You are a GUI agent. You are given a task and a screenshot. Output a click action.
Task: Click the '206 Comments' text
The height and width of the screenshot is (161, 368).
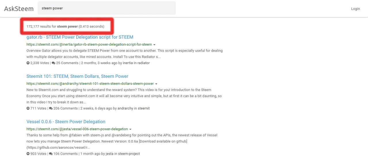(x=66, y=108)
